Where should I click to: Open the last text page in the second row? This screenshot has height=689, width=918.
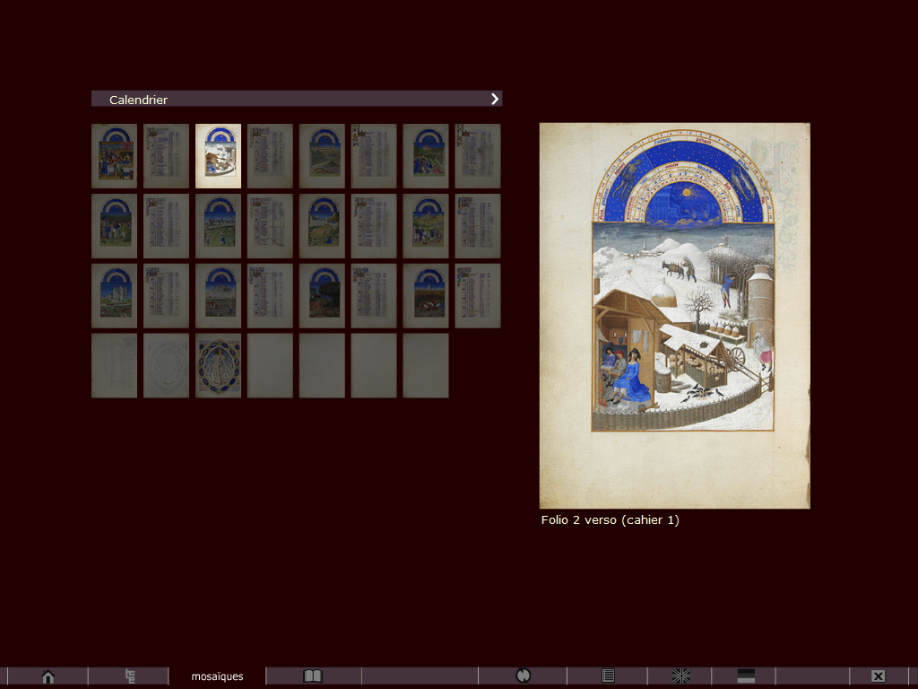click(x=478, y=226)
